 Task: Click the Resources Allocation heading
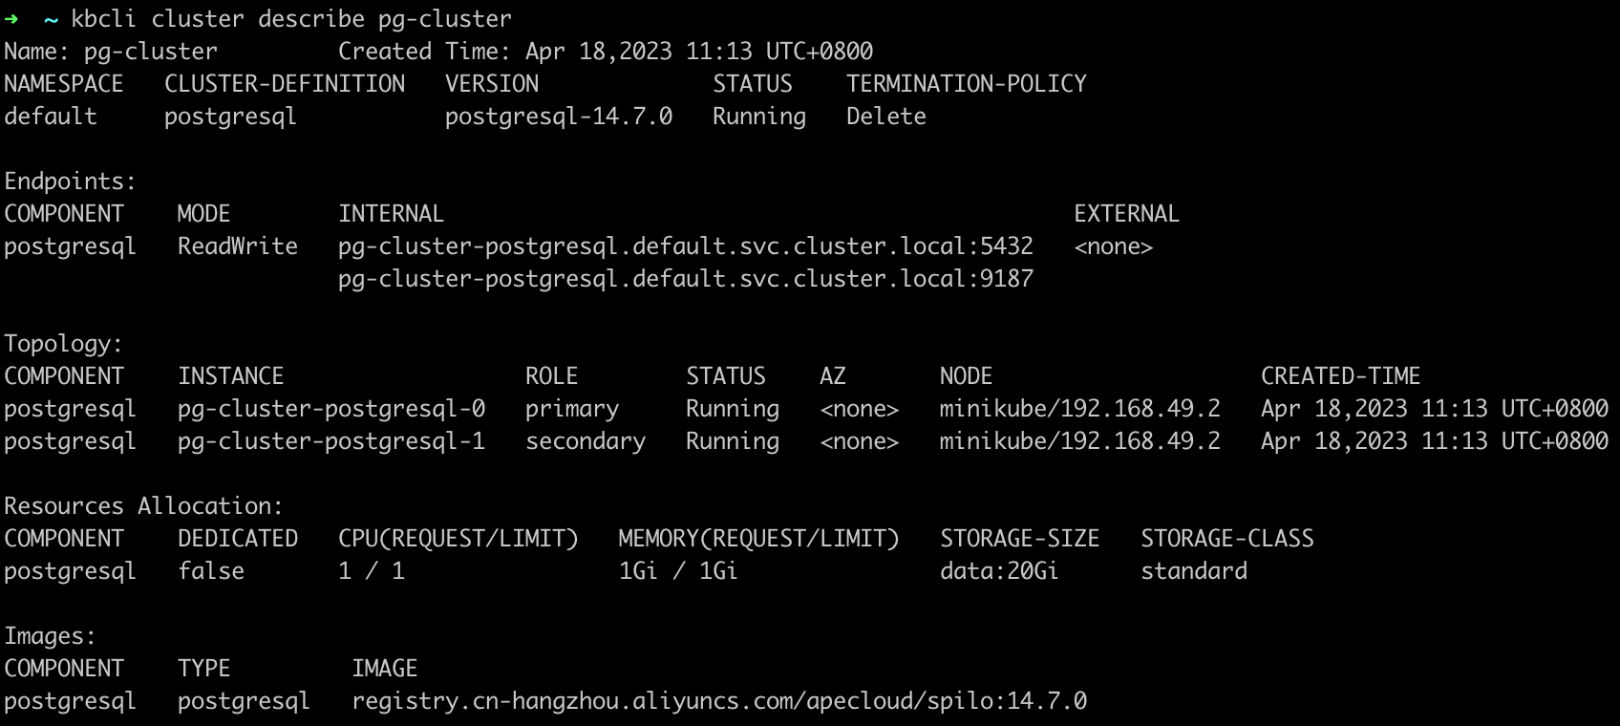[143, 506]
